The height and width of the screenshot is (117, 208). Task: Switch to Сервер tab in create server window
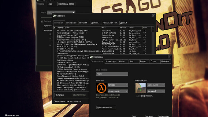coord(41,4)
